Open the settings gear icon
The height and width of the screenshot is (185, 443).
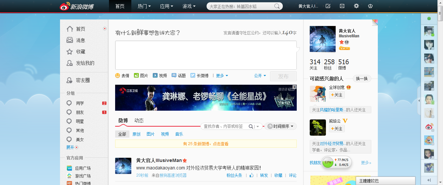pos(356,6)
